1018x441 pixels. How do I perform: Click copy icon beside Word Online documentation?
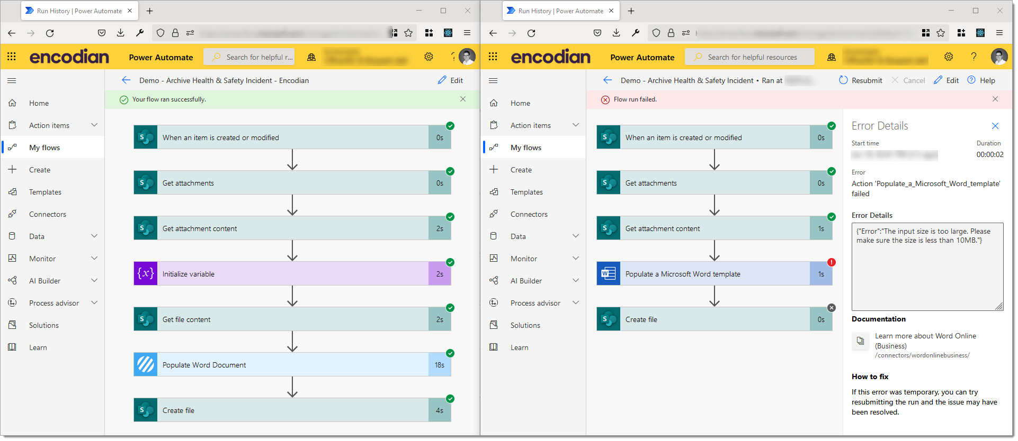point(861,341)
